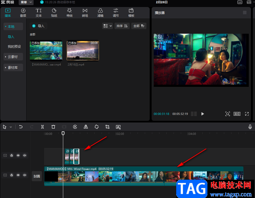Screen dimensions: 255x198
Task: Lock the main video track
Action: [12, 175]
